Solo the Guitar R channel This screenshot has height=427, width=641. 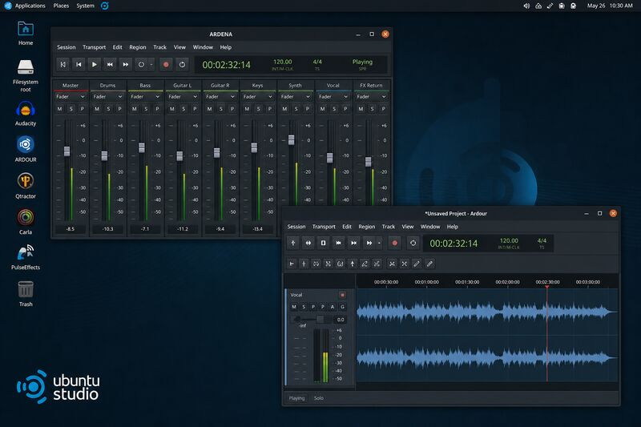(221, 109)
